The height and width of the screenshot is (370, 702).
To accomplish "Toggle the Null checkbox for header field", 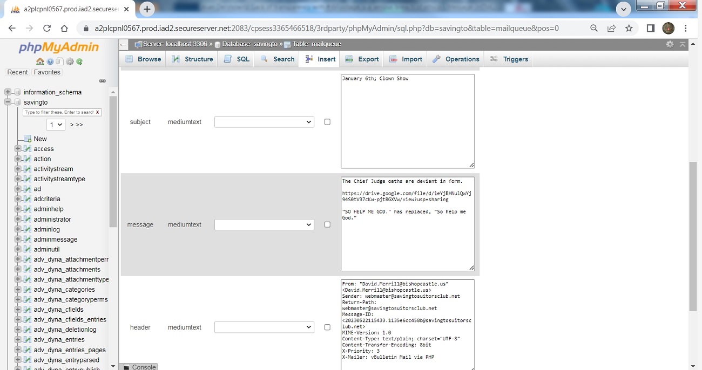I will point(327,327).
